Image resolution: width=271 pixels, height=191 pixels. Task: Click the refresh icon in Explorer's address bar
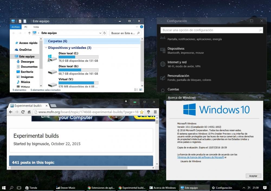pyautogui.click(x=105, y=33)
